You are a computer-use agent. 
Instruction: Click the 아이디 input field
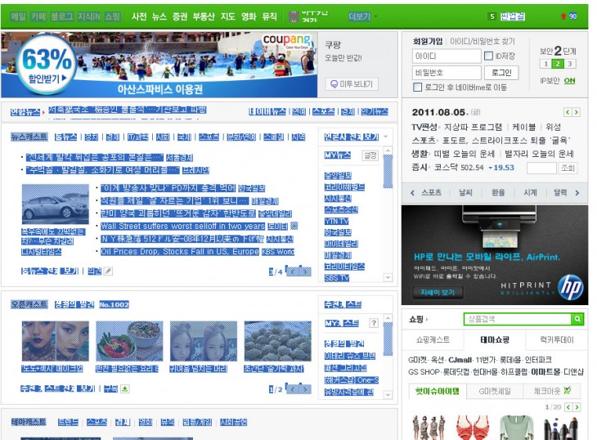point(446,56)
